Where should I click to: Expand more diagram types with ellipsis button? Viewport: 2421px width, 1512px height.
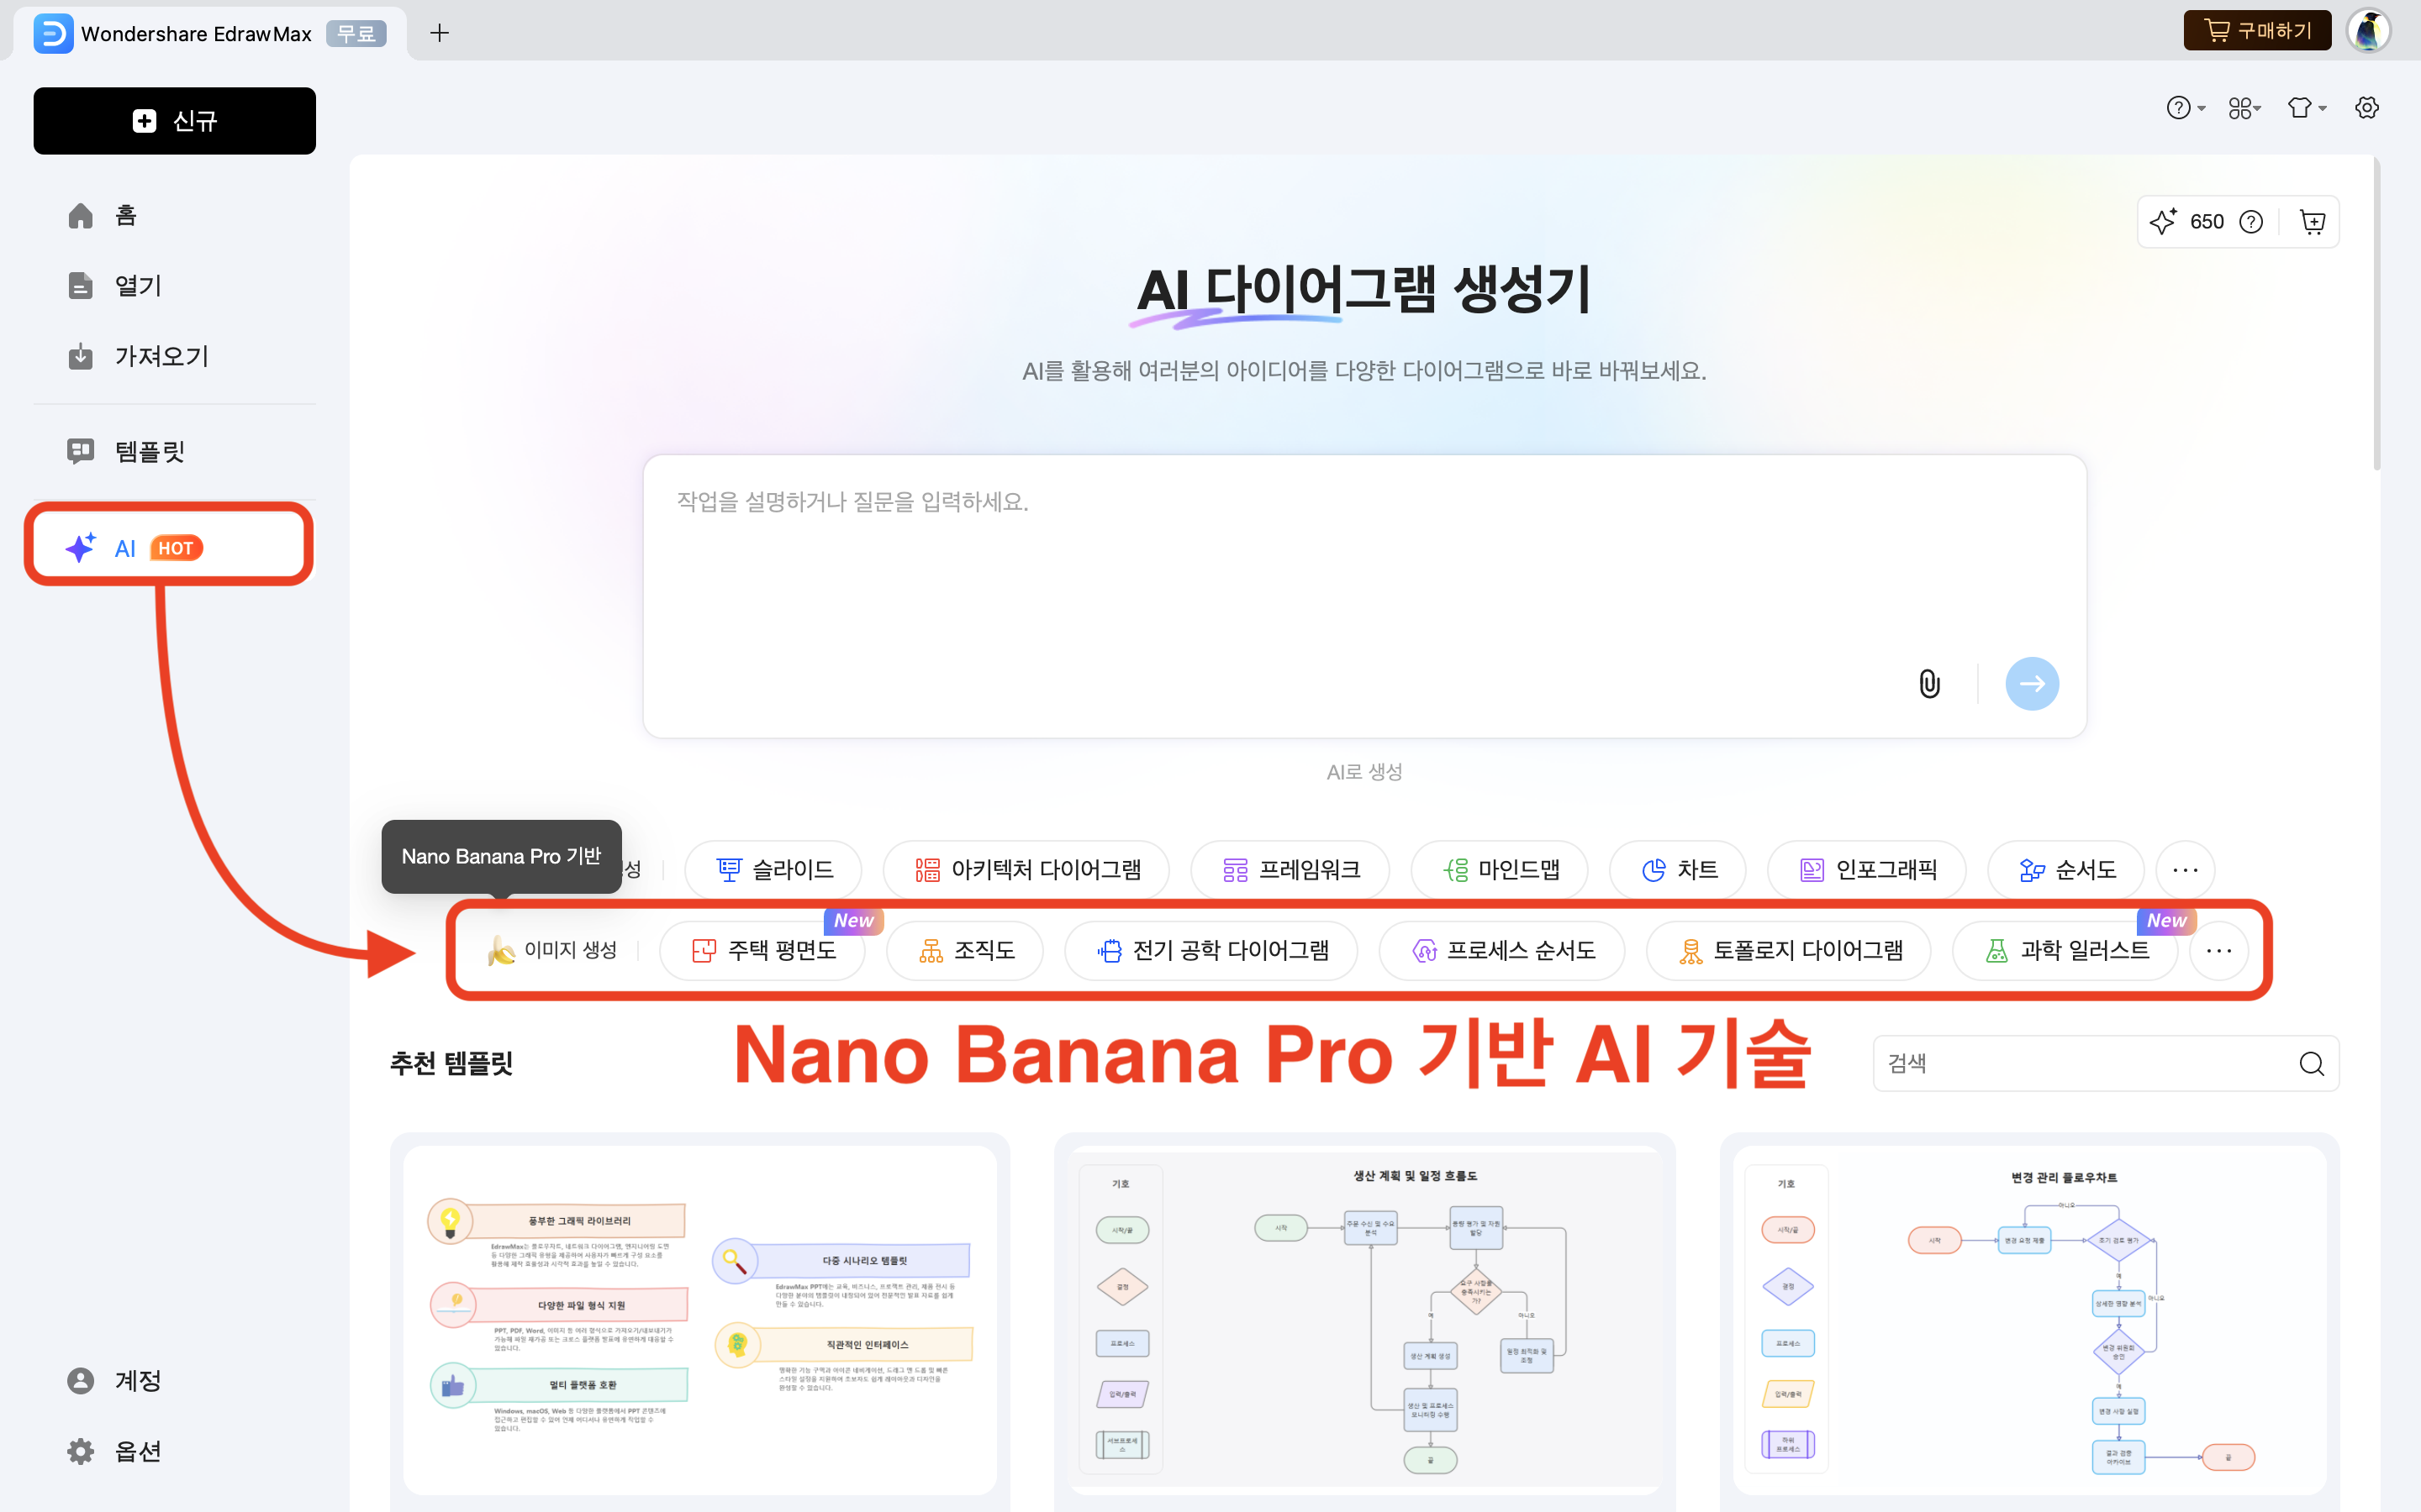coord(2186,869)
